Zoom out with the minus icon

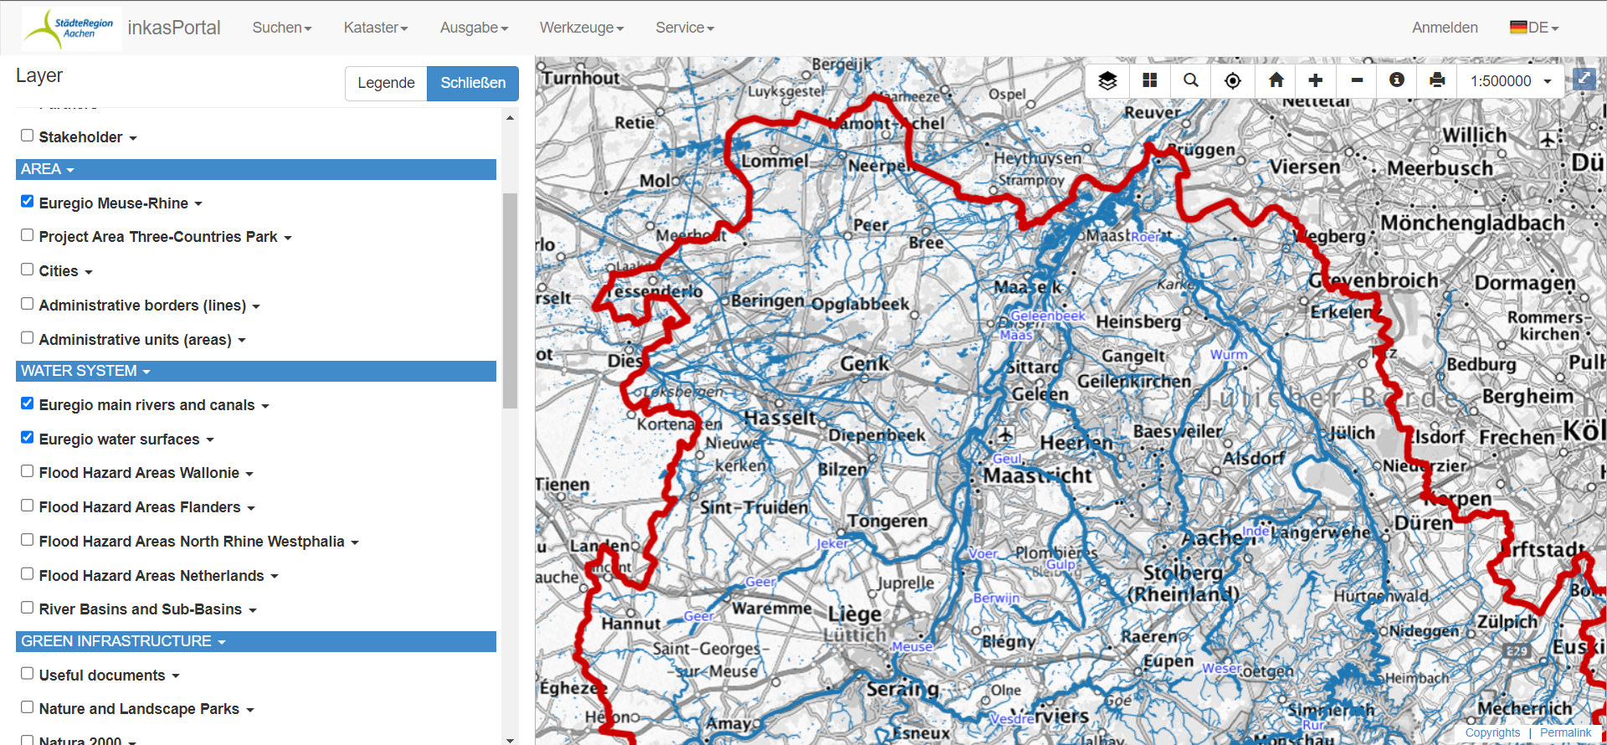pos(1357,80)
